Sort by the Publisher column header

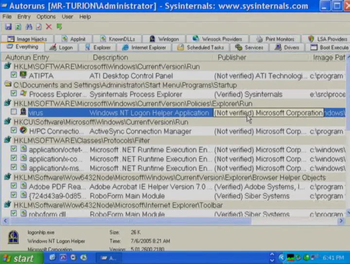pos(232,57)
